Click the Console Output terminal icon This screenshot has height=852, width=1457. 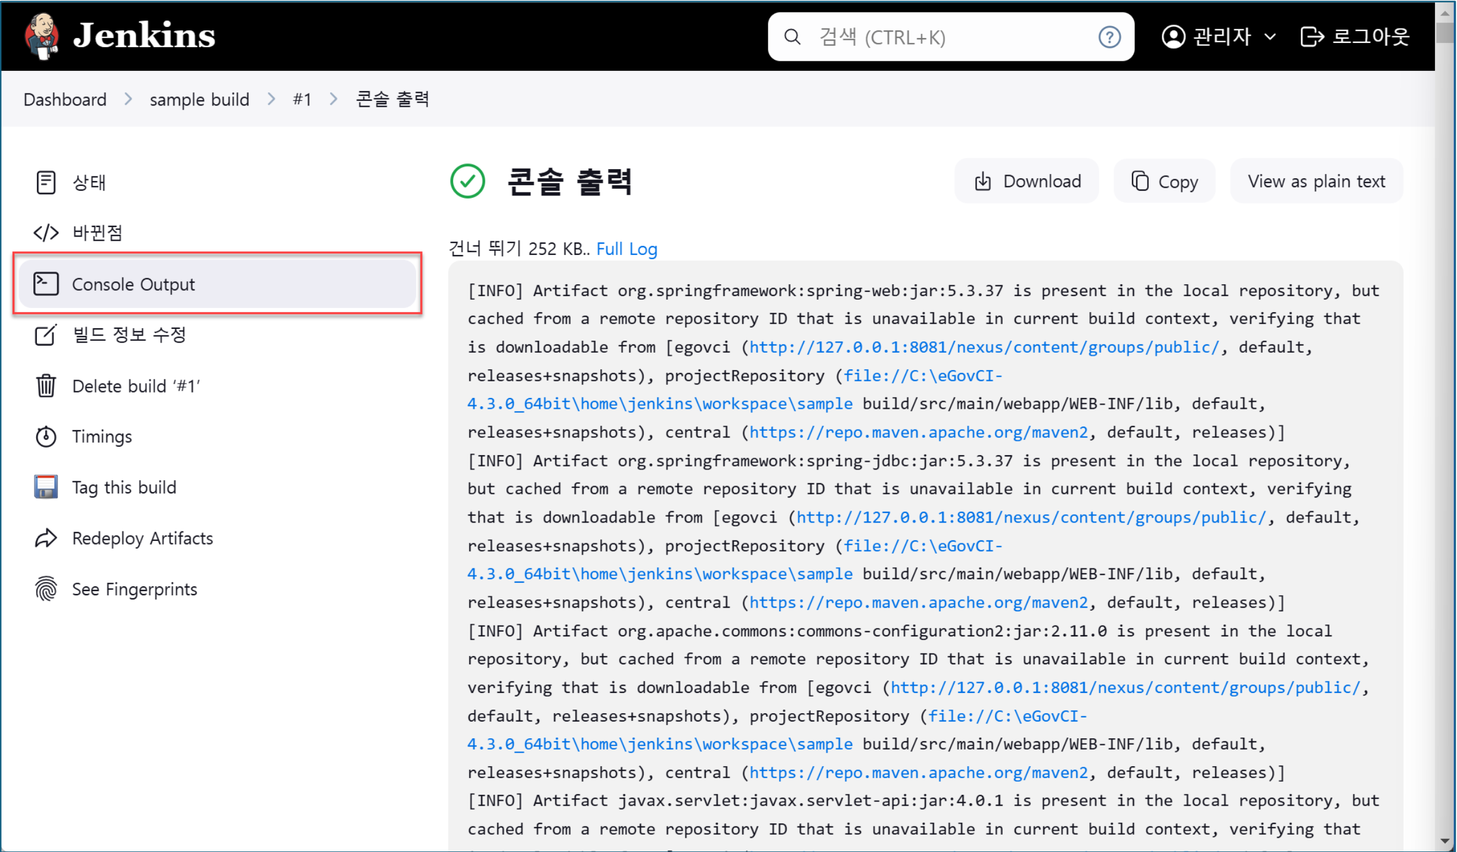[x=46, y=284]
